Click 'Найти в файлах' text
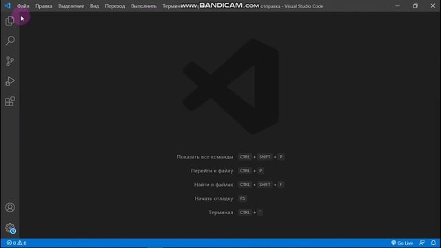 coord(214,185)
